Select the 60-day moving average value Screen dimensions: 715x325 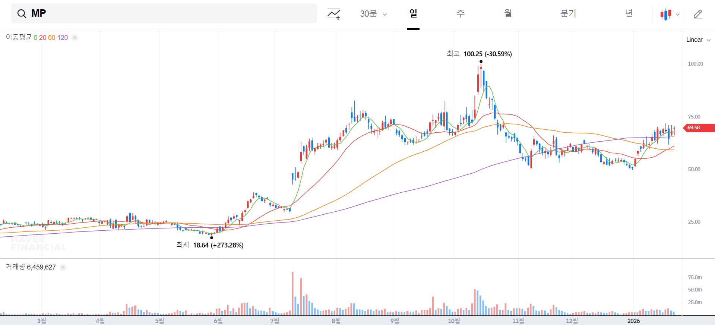pos(52,38)
